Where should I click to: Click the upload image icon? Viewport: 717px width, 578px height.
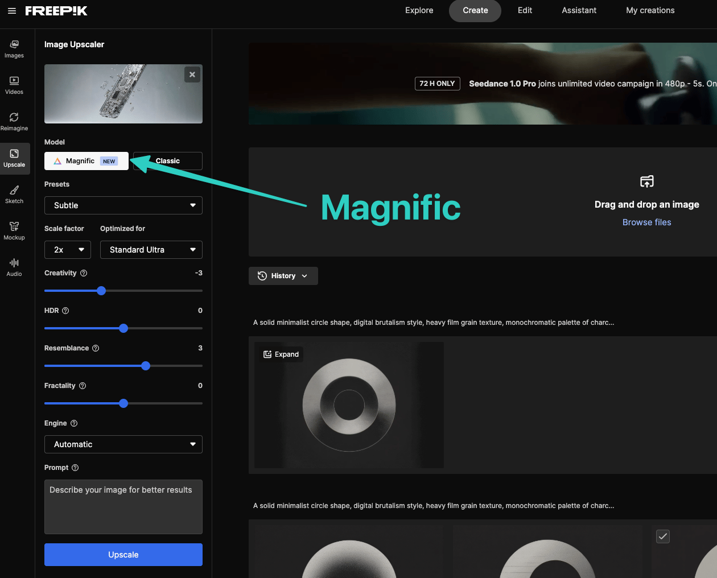[647, 181]
